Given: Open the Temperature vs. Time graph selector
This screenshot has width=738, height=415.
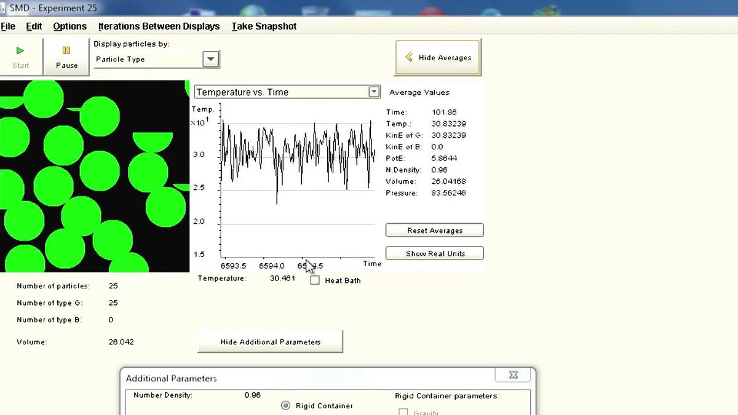Looking at the screenshot, I should (373, 92).
